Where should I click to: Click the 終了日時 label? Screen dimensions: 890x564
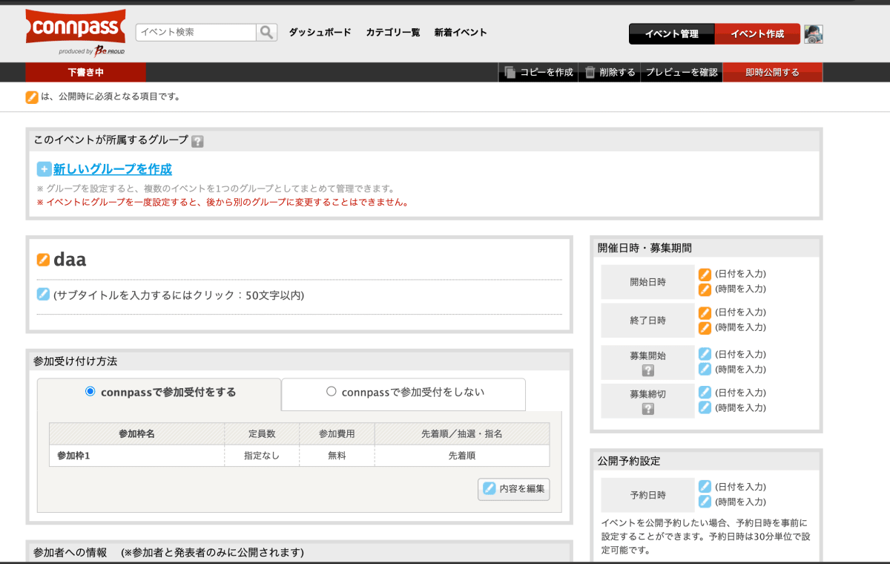(648, 321)
